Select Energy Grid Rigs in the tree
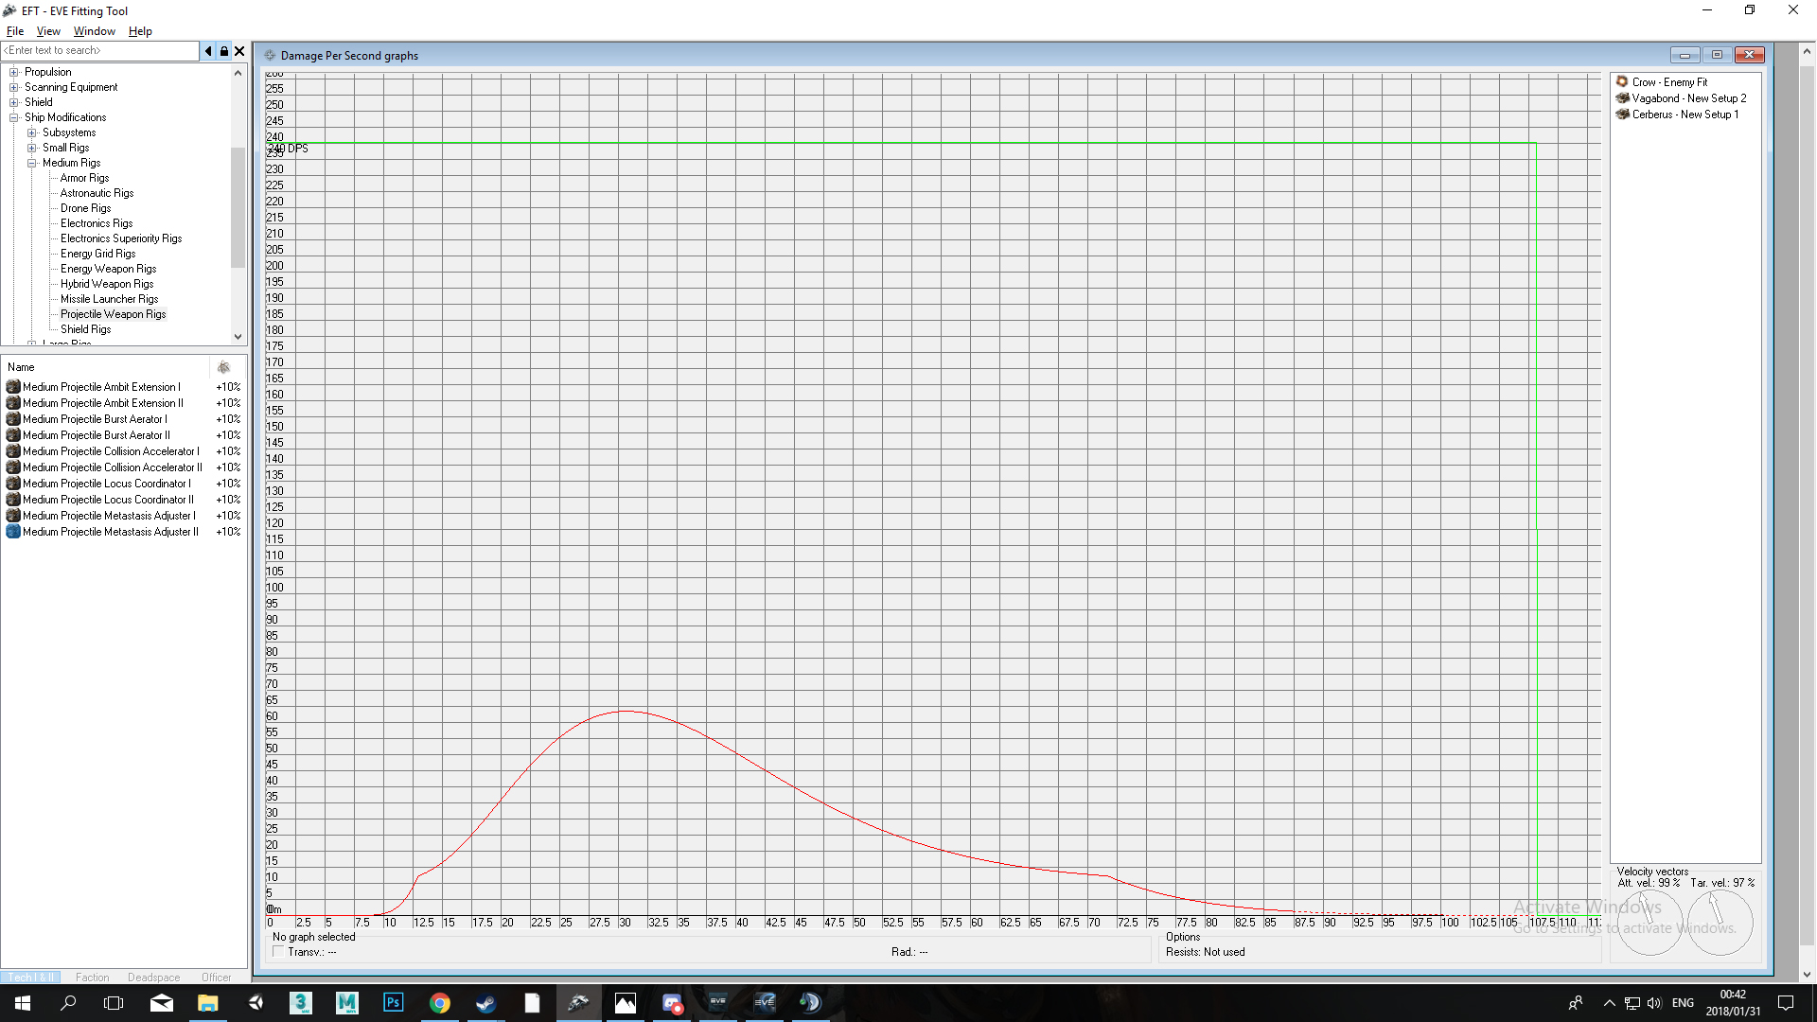Image resolution: width=1817 pixels, height=1022 pixels. coord(97,254)
